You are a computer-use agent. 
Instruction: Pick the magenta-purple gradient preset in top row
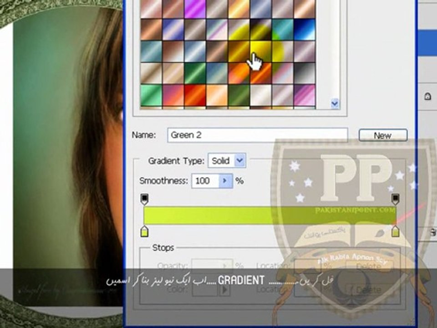195,8
